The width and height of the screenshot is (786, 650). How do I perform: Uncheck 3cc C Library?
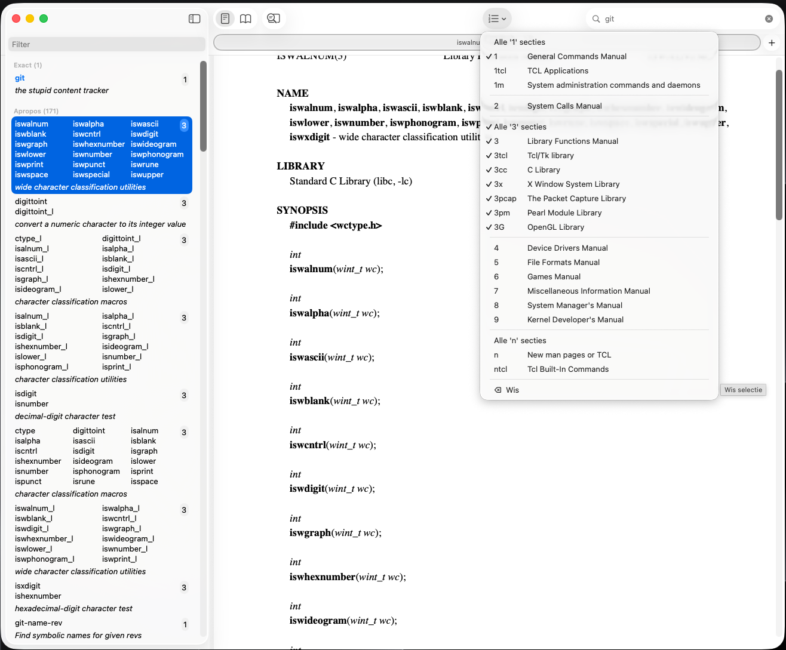coord(599,170)
